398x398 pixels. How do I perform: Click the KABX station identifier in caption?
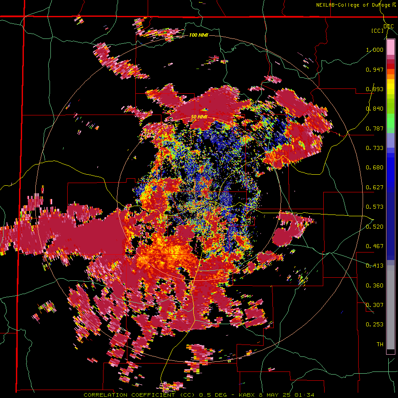click(248, 395)
